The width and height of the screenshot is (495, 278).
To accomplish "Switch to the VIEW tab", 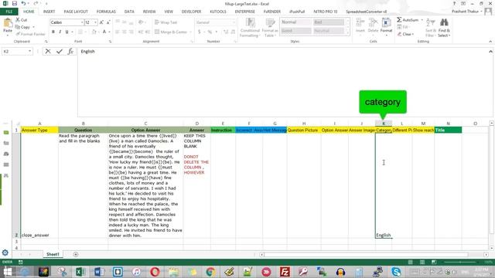I will (169, 12).
